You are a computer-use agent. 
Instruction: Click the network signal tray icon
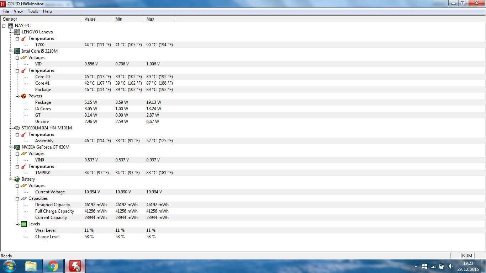tap(433, 266)
